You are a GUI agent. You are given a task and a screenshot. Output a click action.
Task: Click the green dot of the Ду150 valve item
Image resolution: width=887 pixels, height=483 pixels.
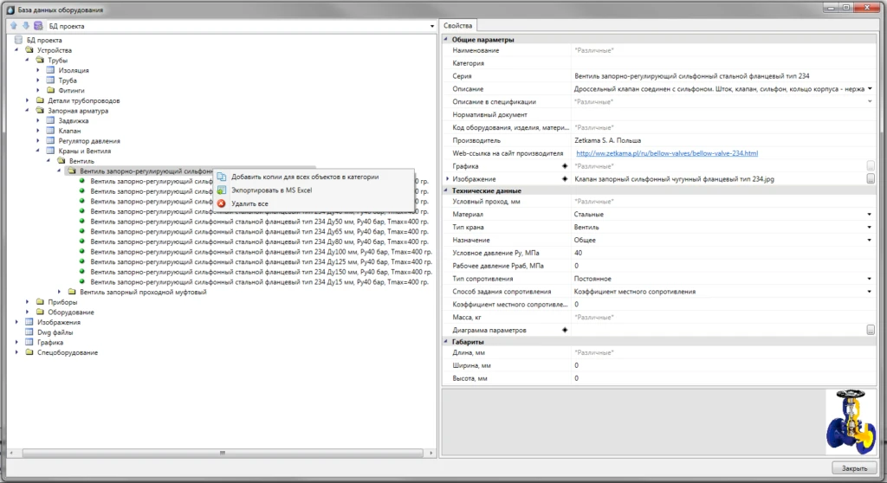(x=82, y=272)
